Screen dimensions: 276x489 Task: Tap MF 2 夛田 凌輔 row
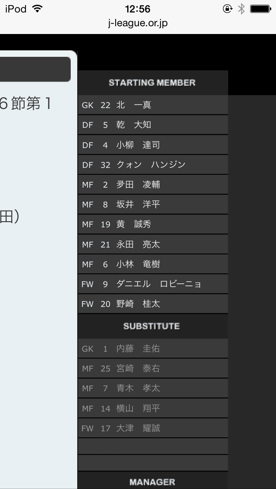[153, 185]
